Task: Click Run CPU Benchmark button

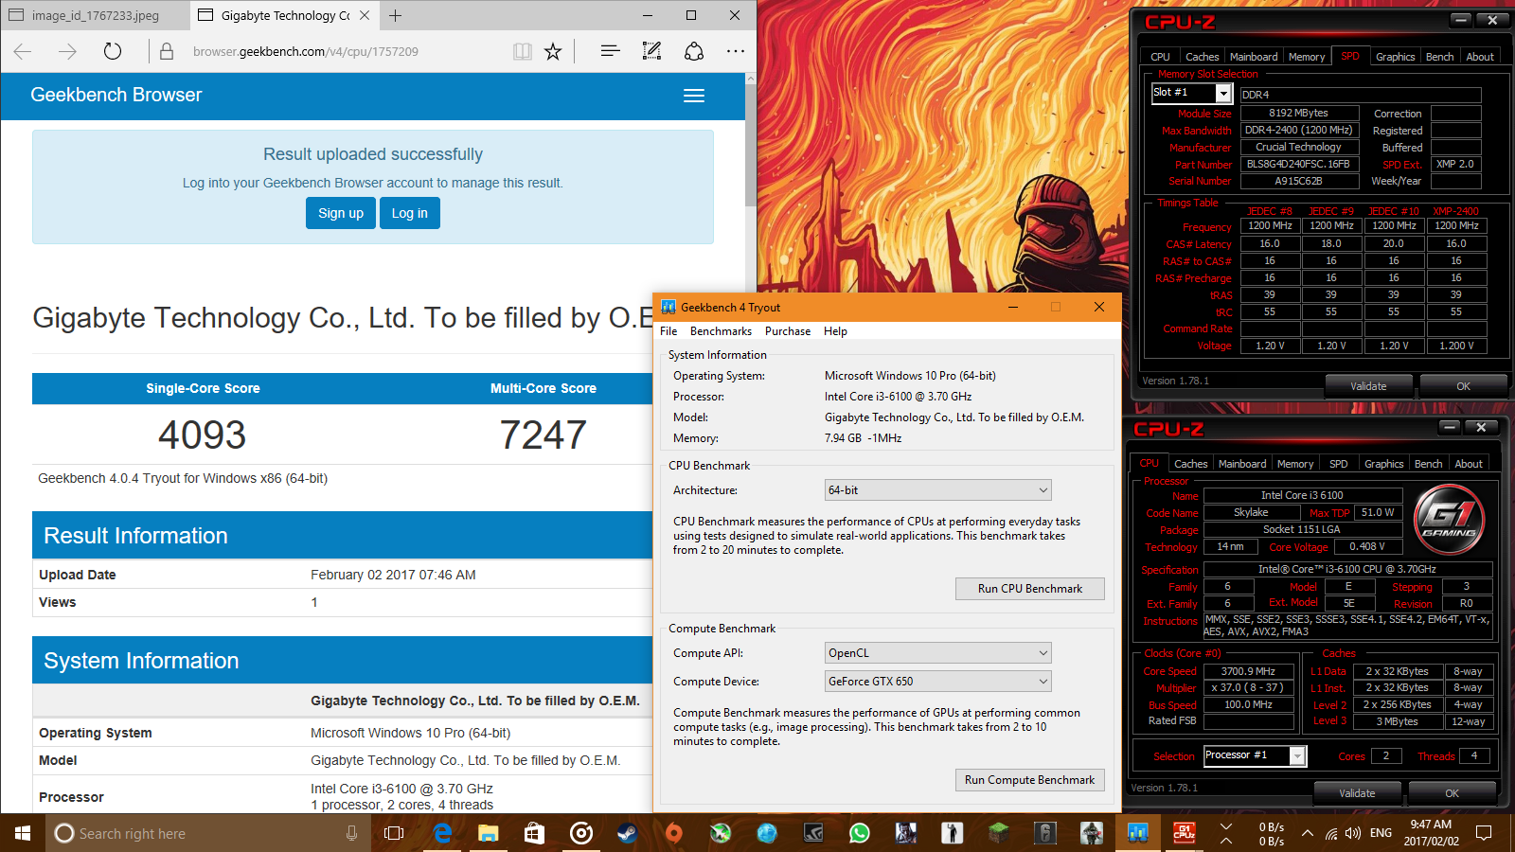Action: (x=1029, y=589)
